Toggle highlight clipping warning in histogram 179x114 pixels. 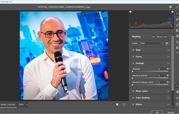tap(172, 12)
